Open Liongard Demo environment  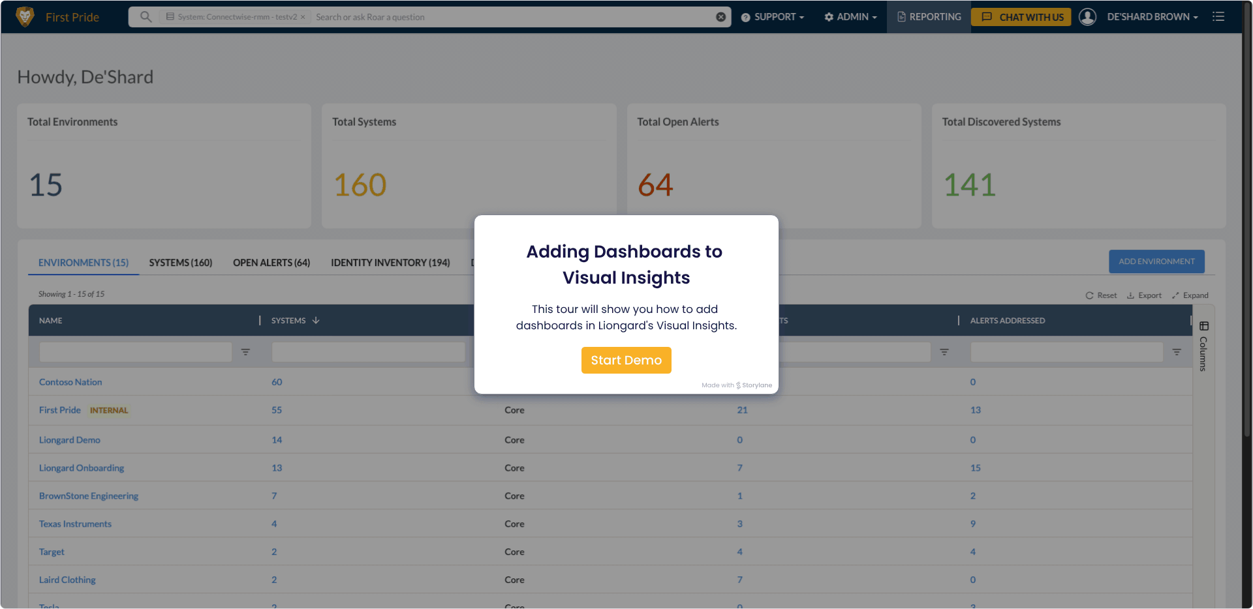tap(70, 440)
